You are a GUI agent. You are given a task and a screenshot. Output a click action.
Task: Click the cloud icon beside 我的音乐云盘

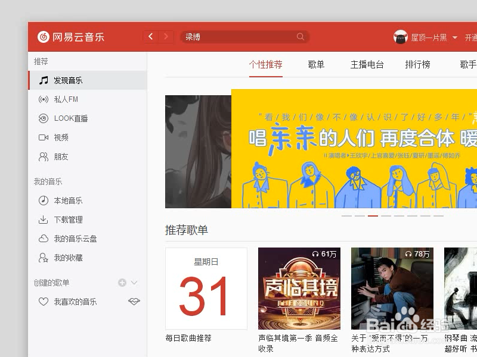[x=44, y=239]
